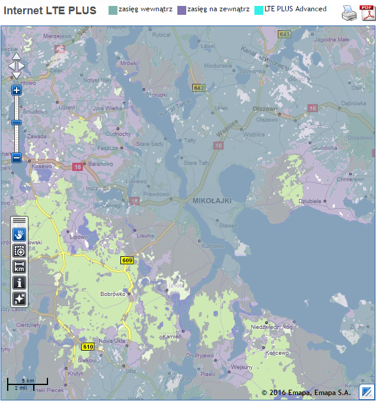The height and width of the screenshot is (401, 376).
Task: Click the Końcewo village label
Action: click(277, 353)
